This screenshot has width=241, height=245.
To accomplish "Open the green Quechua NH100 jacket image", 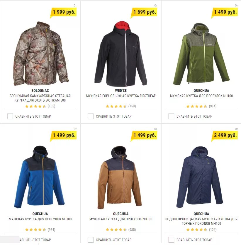I will 201,54.
